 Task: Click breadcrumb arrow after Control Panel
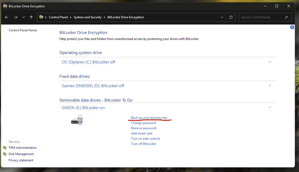click(71, 17)
